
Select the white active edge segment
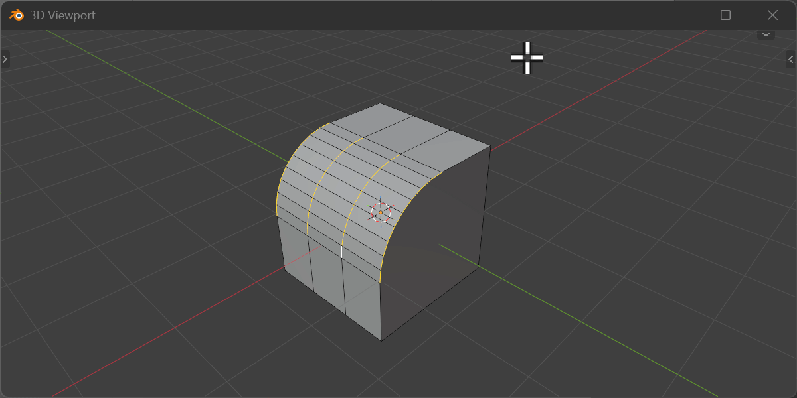click(341, 251)
